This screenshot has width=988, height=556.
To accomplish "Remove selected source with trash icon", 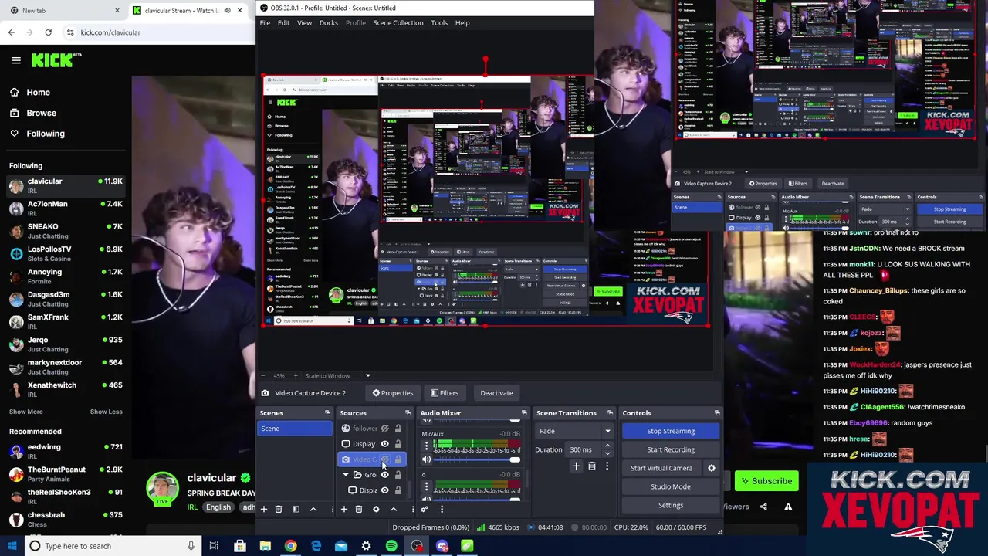I will (359, 510).
